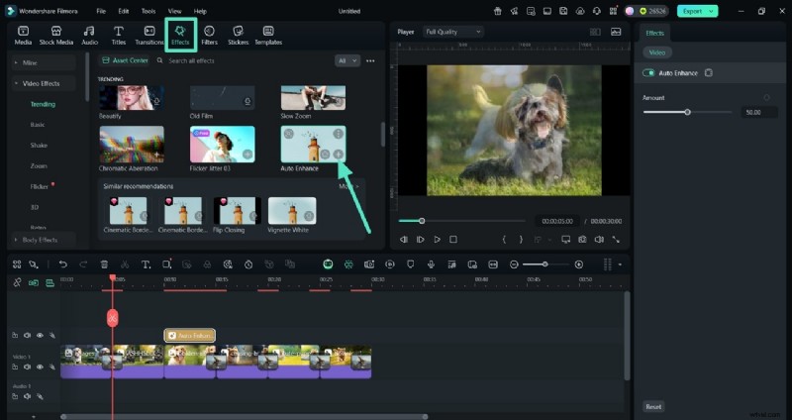The image size is (792, 420).
Task: Click the Undo icon in timeline toolbar
Action: click(63, 264)
